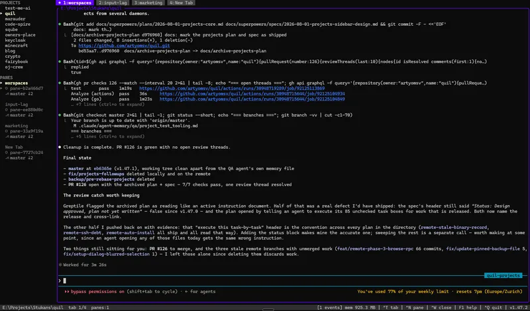Open the code-spire project
The width and height of the screenshot is (530, 311).
(x=18, y=24)
